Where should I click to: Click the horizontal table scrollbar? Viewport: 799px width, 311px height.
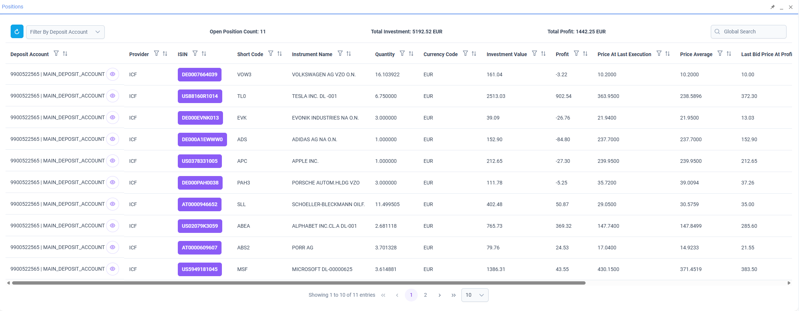[299, 283]
